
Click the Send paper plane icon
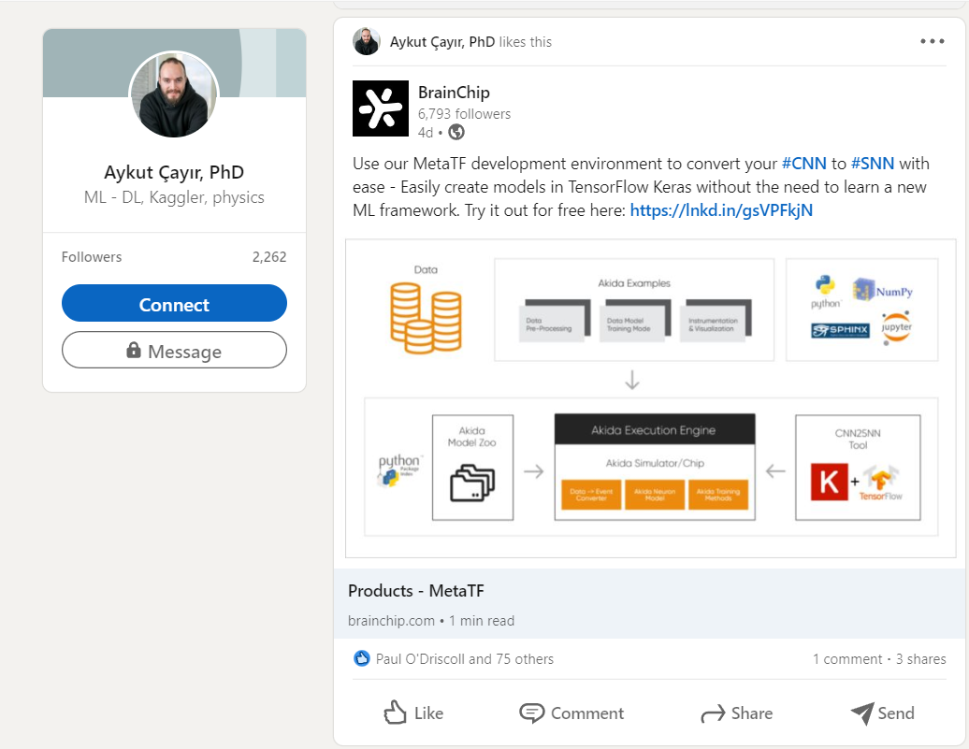(861, 713)
